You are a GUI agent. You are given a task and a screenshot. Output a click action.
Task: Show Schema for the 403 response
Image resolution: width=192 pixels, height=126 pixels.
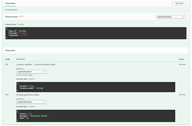click(x=32, y=107)
